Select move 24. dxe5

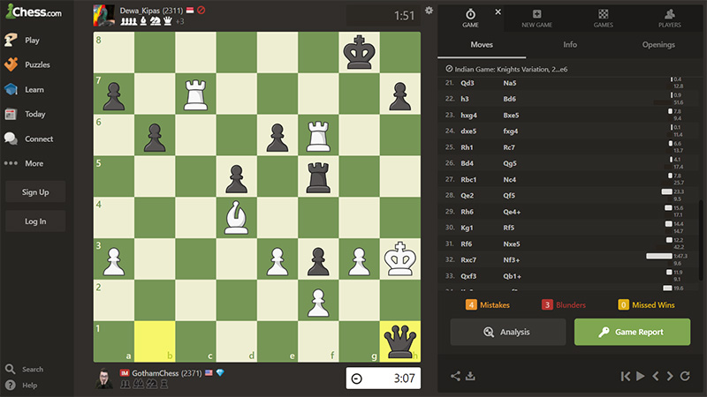468,131
